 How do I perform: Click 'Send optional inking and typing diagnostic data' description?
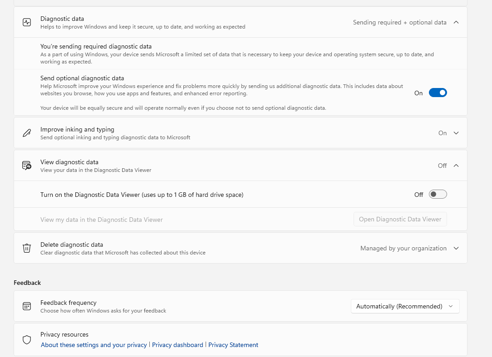(115, 137)
